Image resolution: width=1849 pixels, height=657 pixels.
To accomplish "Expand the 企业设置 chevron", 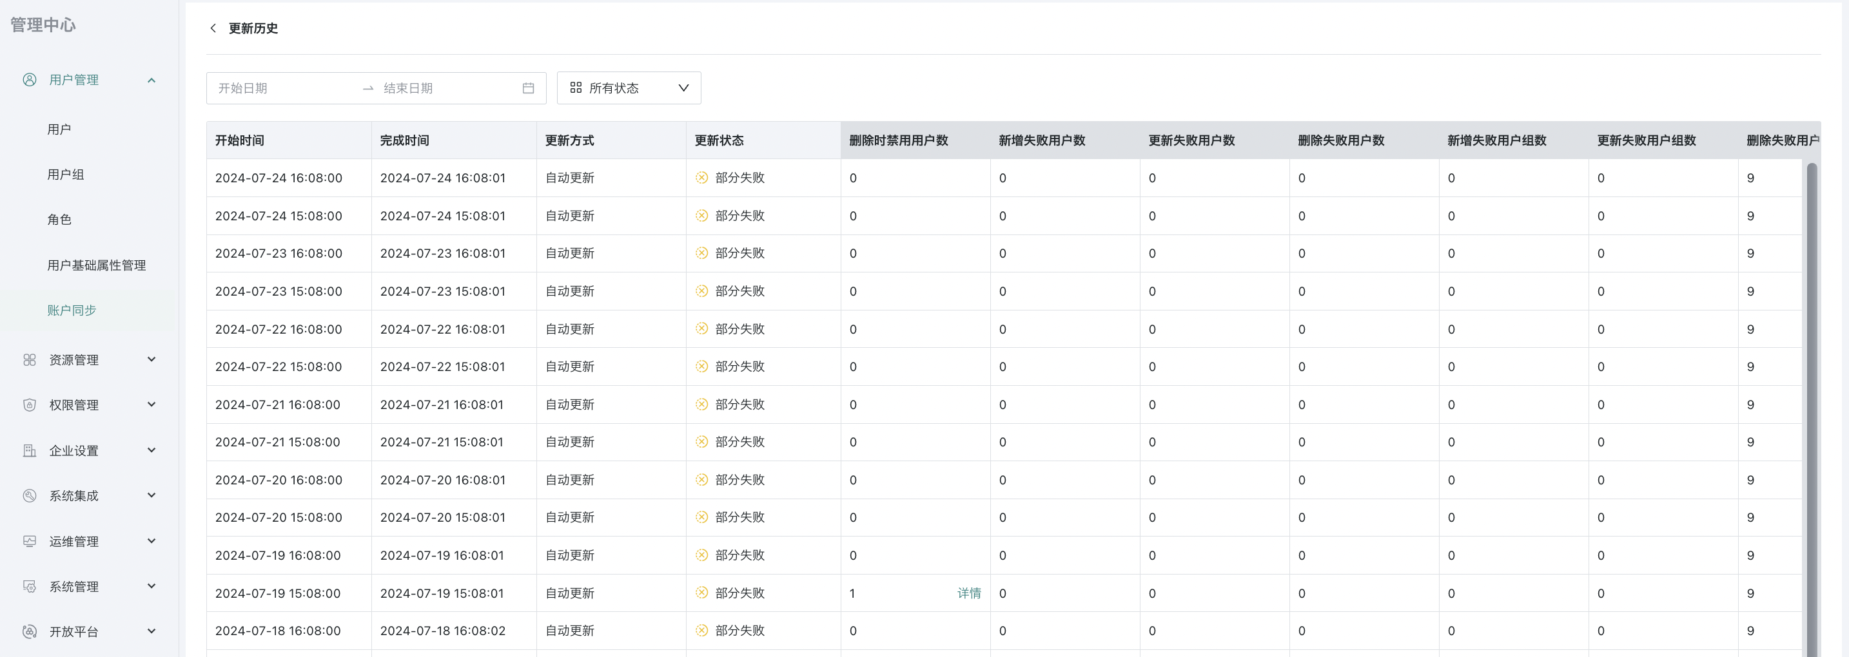I will click(x=152, y=450).
